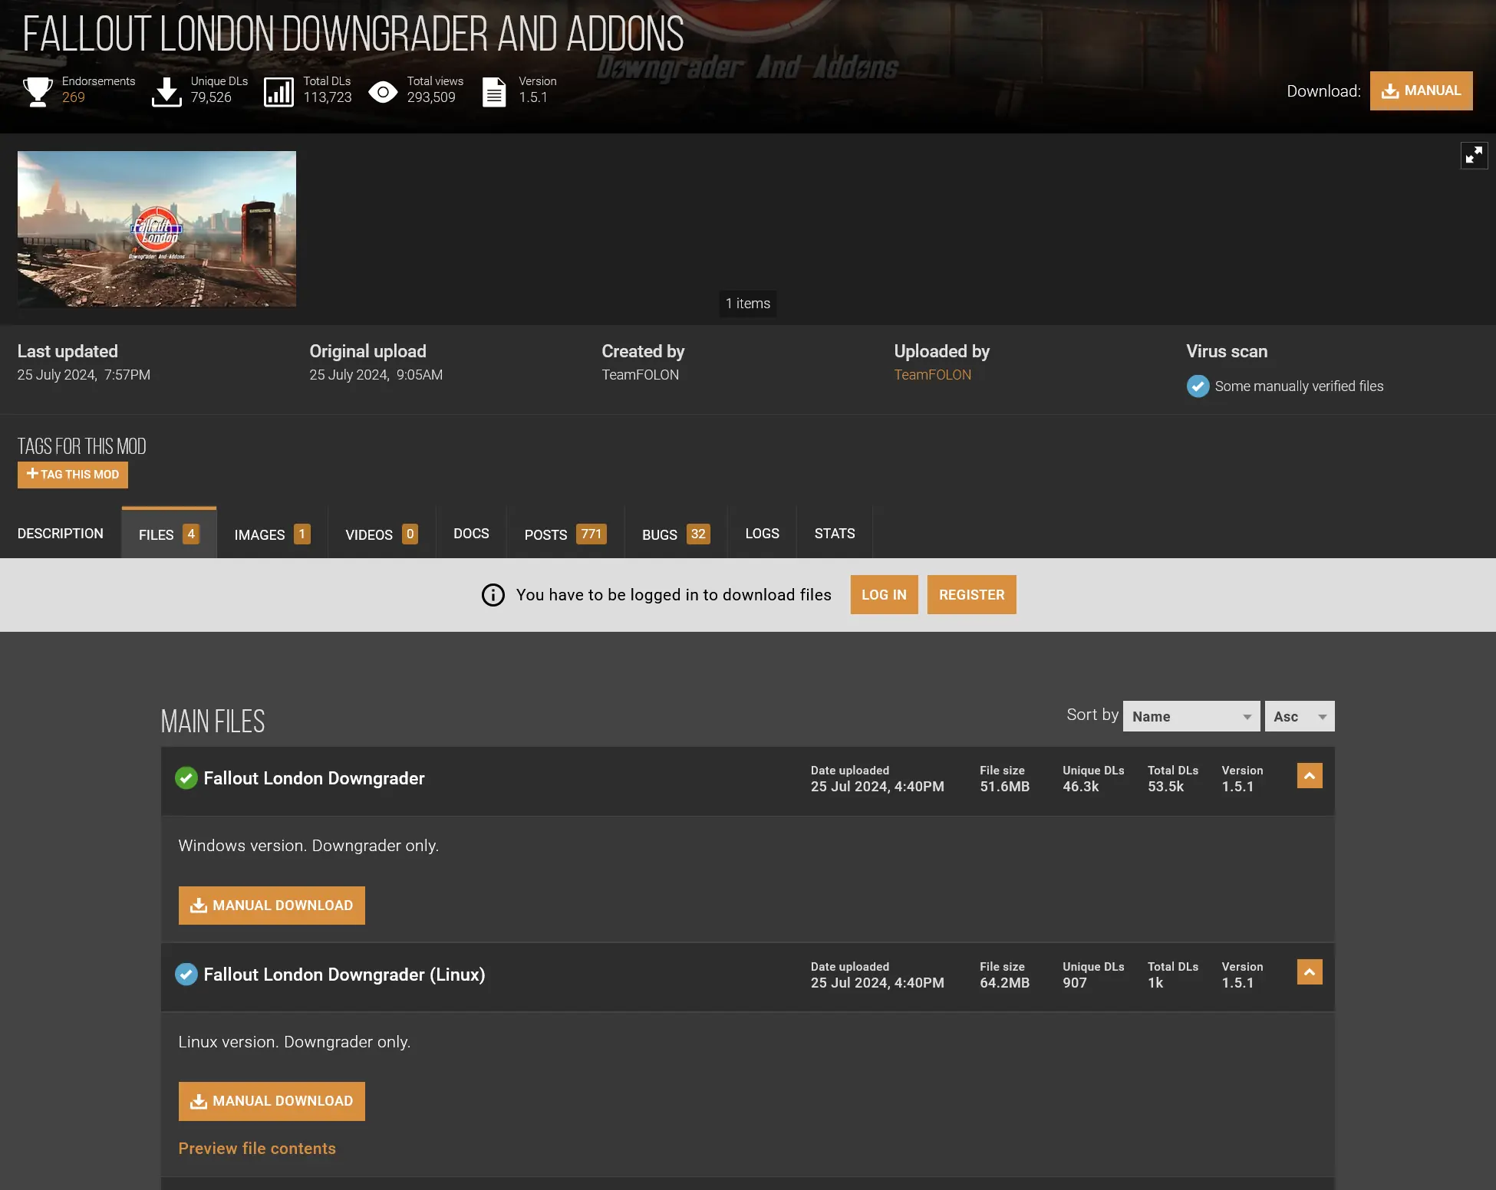Collapse the Fallout London Downgrader (Linux) entry
The width and height of the screenshot is (1496, 1190).
1310,972
